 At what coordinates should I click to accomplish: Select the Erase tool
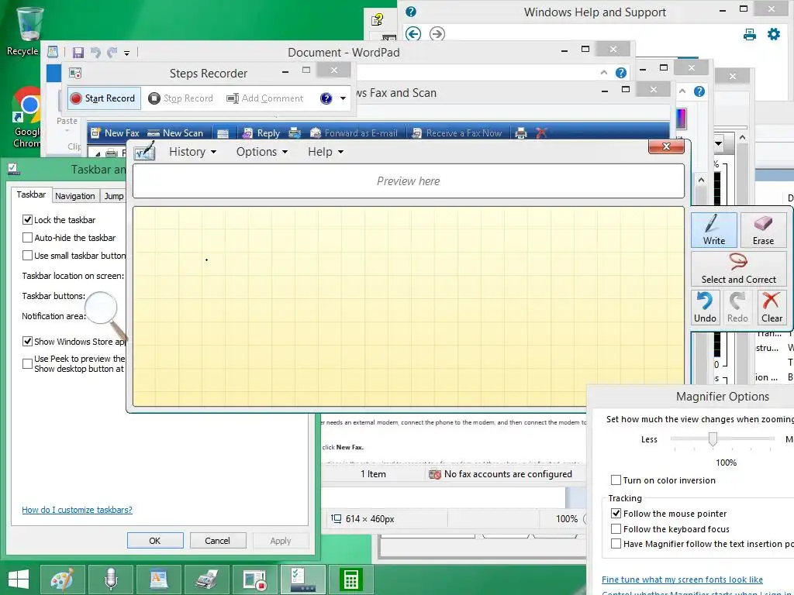pyautogui.click(x=763, y=230)
